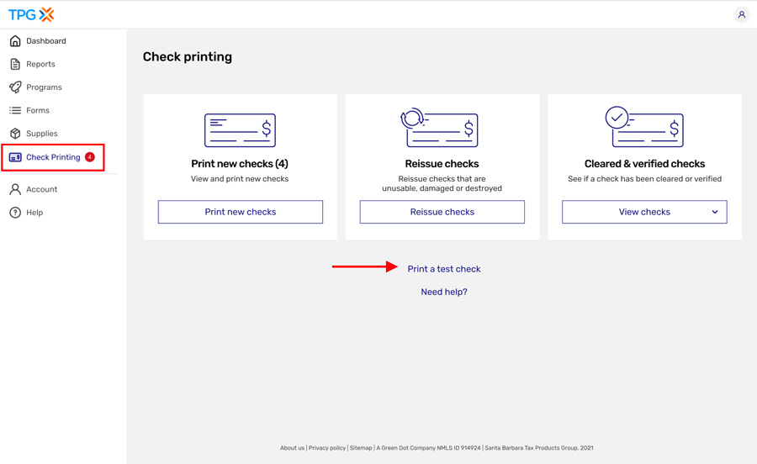Expand the View checks dropdown

[x=644, y=212]
